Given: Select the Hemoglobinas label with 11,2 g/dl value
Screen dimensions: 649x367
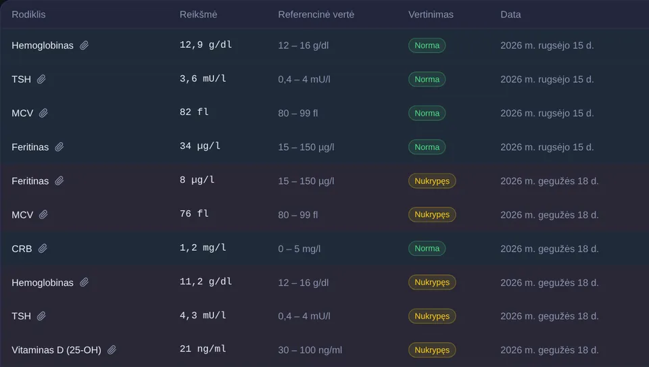Looking at the screenshot, I should click(x=43, y=283).
